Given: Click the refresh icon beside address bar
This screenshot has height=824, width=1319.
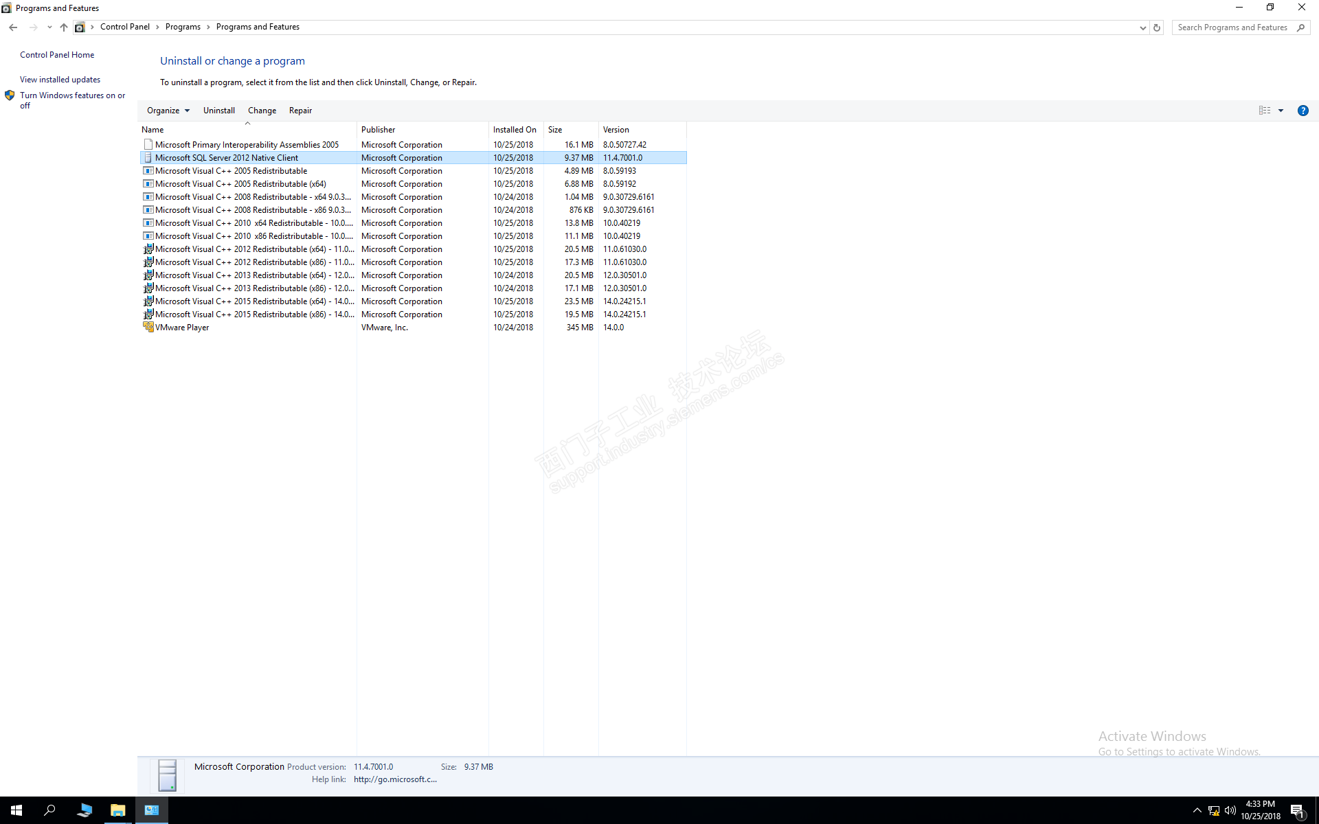Looking at the screenshot, I should 1157,27.
